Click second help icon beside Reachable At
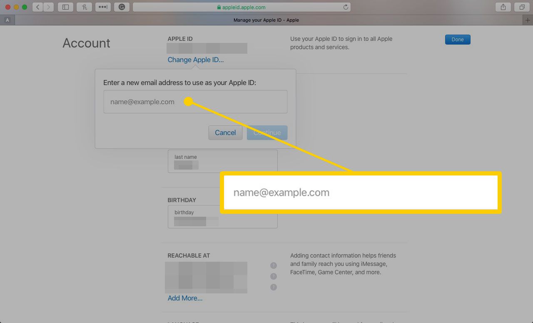The image size is (533, 323). [274, 276]
